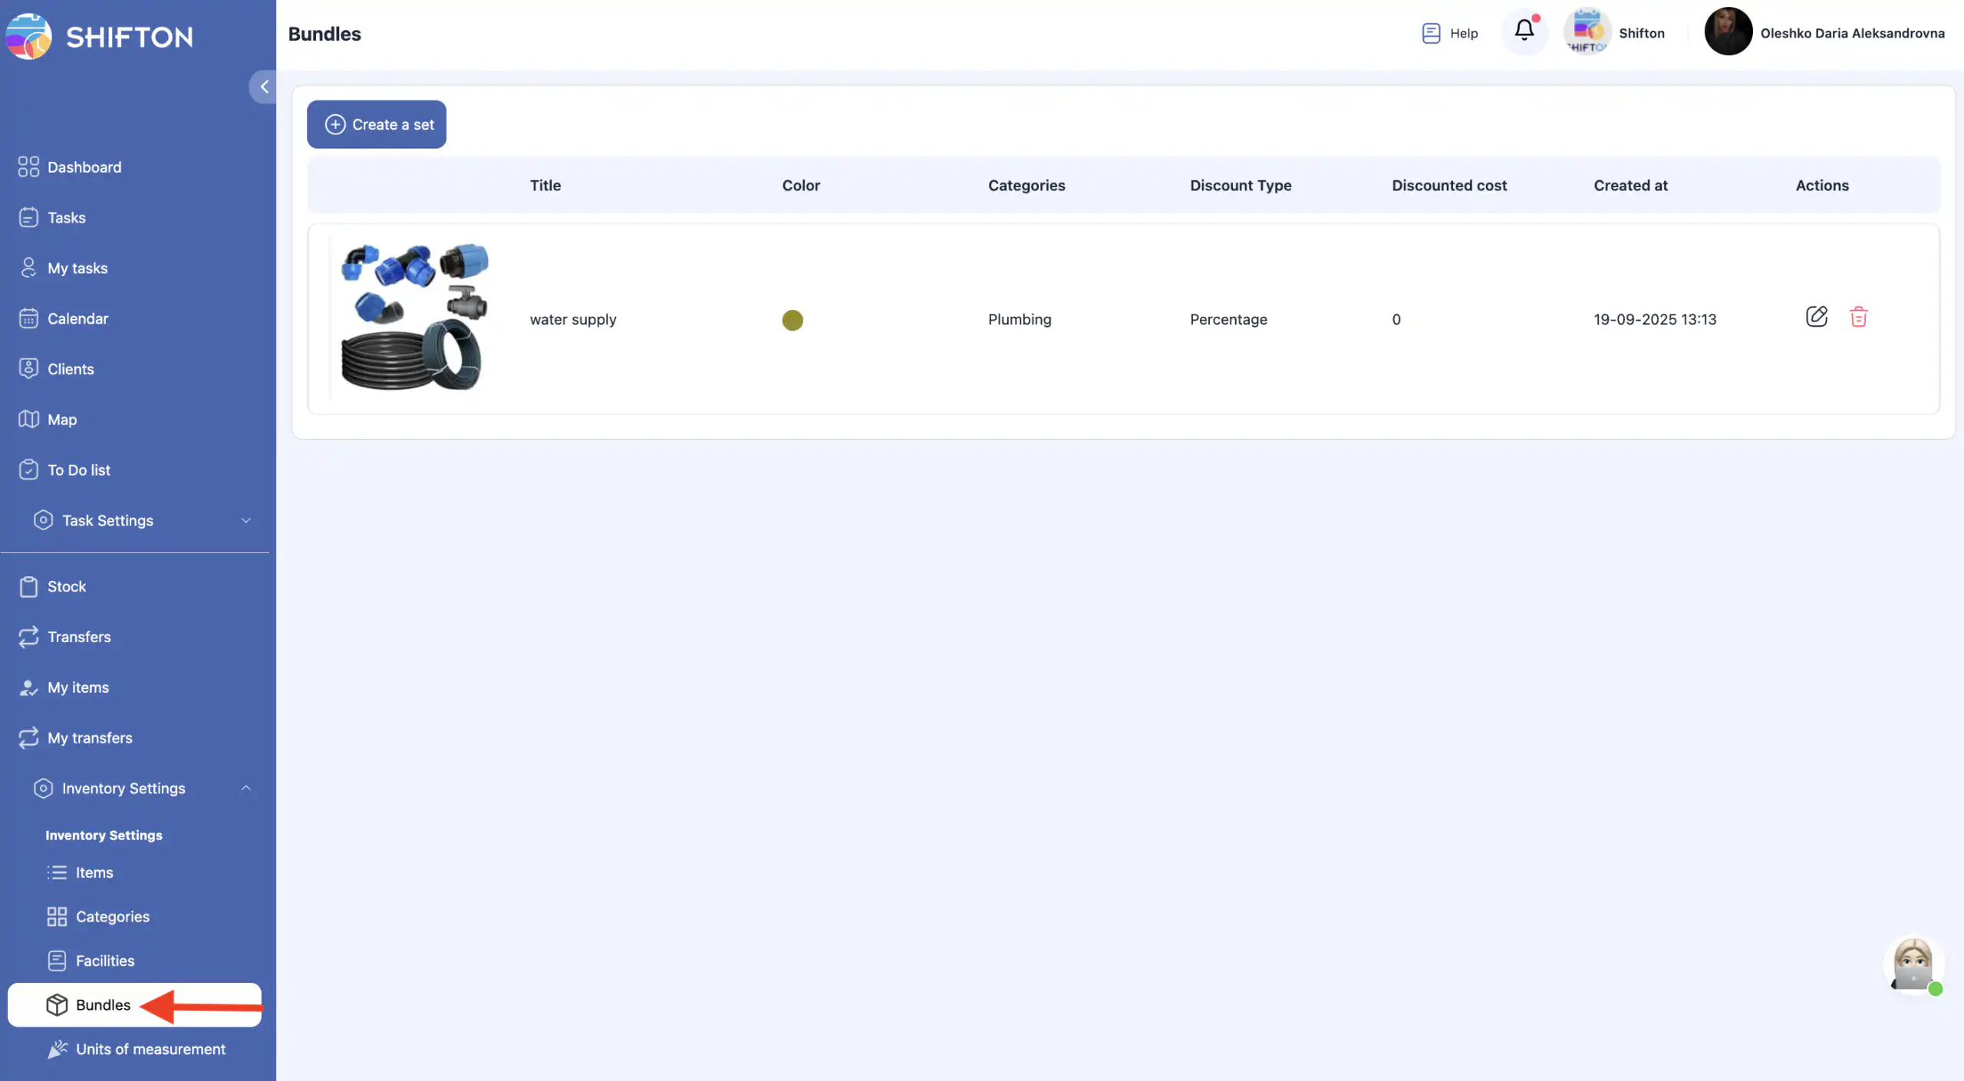The image size is (1964, 1081).
Task: Click the Help book icon
Action: pyautogui.click(x=1431, y=33)
